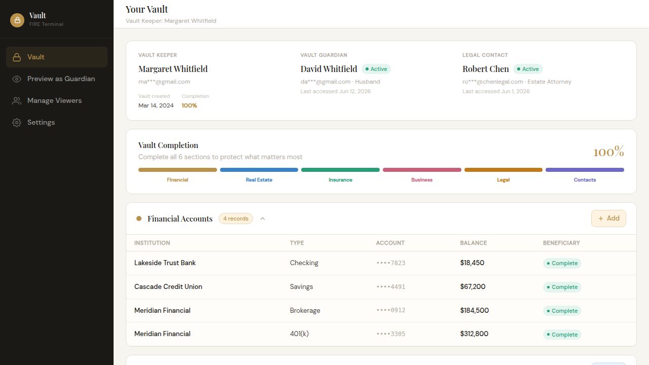Click masked account number ending 0912

[390, 310]
